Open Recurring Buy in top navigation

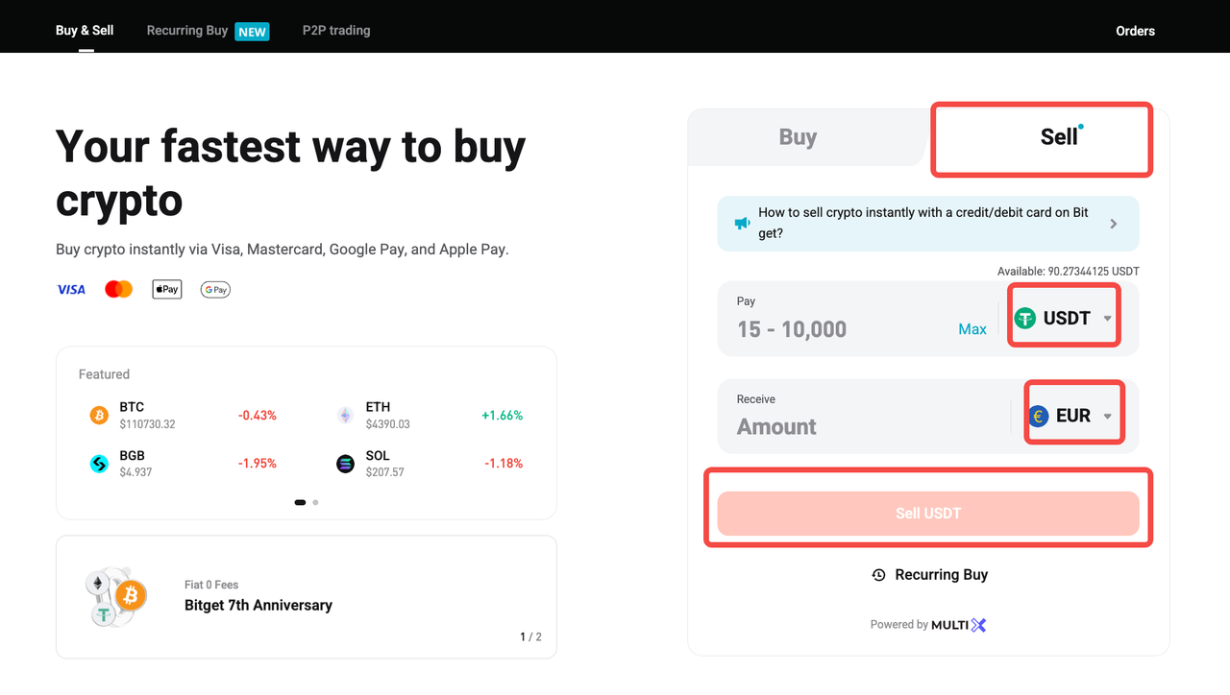pyautogui.click(x=187, y=31)
